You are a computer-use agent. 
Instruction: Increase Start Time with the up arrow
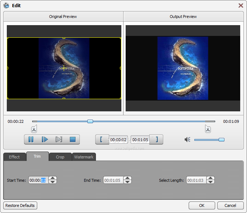[x=53, y=178]
